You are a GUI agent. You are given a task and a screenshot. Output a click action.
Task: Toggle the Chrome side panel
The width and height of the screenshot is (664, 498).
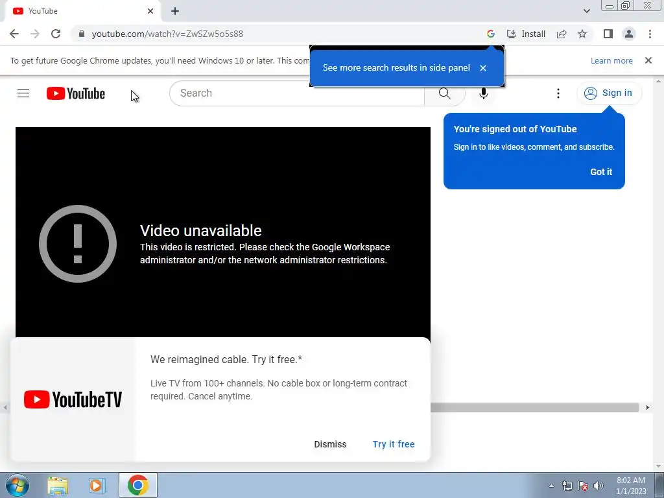(x=608, y=34)
